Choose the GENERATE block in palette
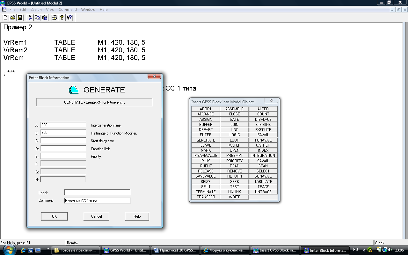 [x=206, y=140]
